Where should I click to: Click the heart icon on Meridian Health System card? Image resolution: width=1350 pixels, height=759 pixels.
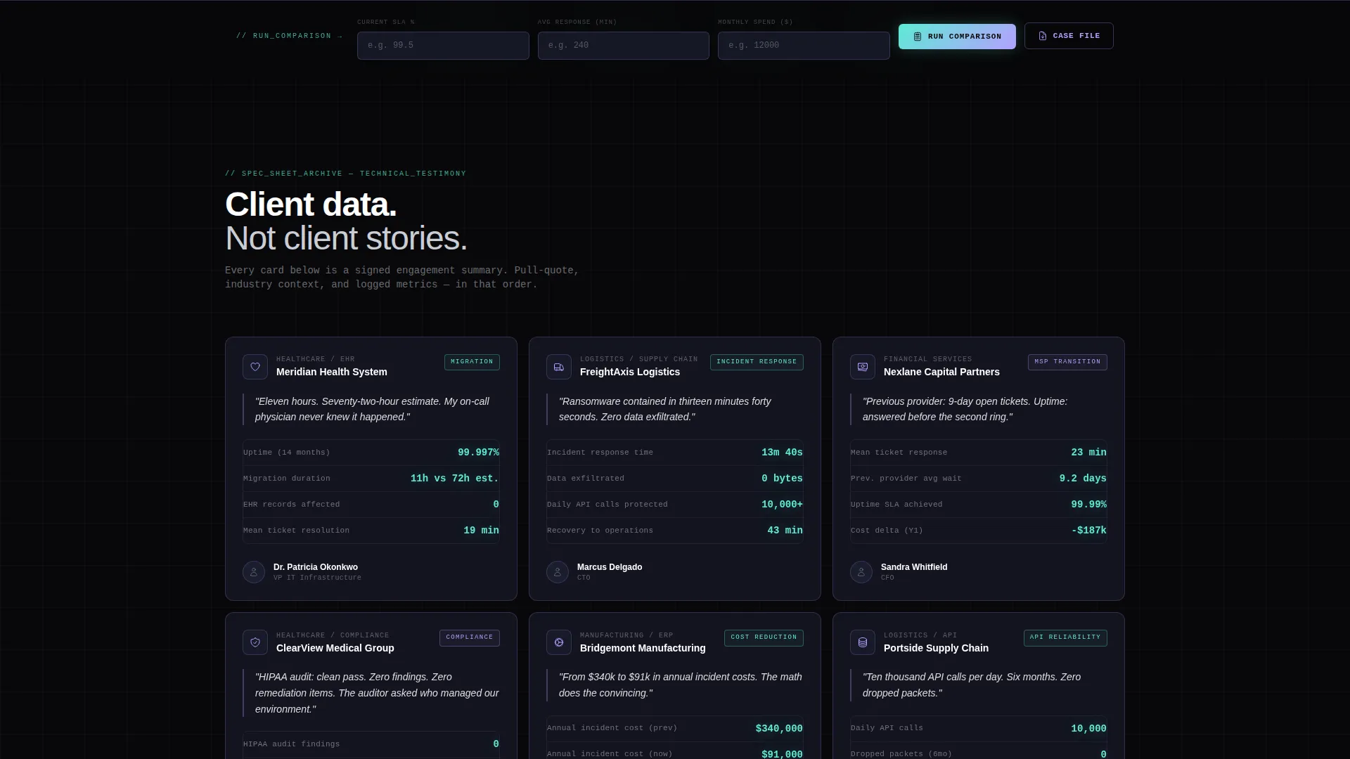[255, 367]
